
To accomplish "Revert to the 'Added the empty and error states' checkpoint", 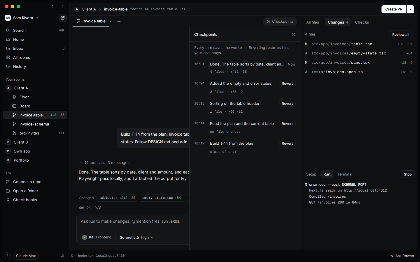I will coord(287,84).
